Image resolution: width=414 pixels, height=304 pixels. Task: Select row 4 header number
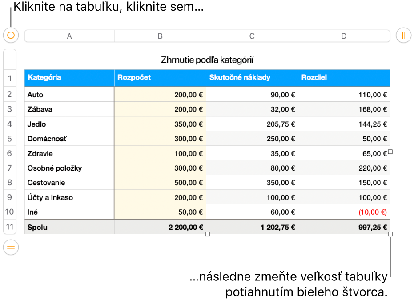[x=10, y=124]
